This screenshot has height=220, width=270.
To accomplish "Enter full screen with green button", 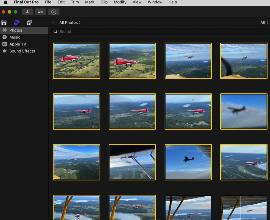I will pos(15,12).
